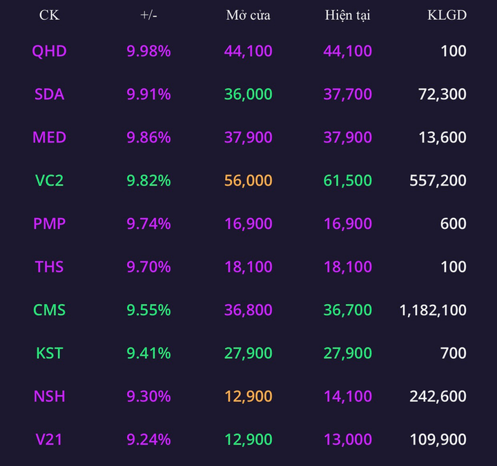Click the 1,182,100 volume value
This screenshot has width=497, height=466.
433,310
